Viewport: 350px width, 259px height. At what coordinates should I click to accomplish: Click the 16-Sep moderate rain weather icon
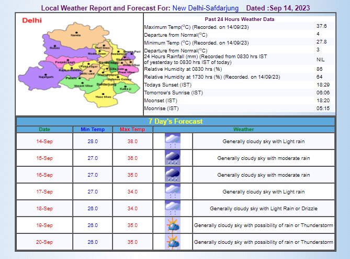(173, 175)
